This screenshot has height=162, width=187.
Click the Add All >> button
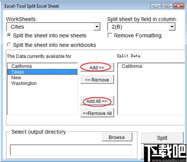pyautogui.click(x=97, y=101)
